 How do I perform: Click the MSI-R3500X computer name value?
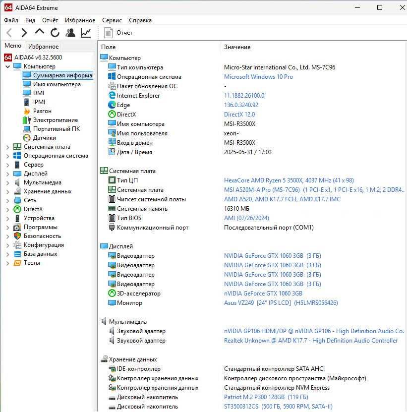pos(239,124)
